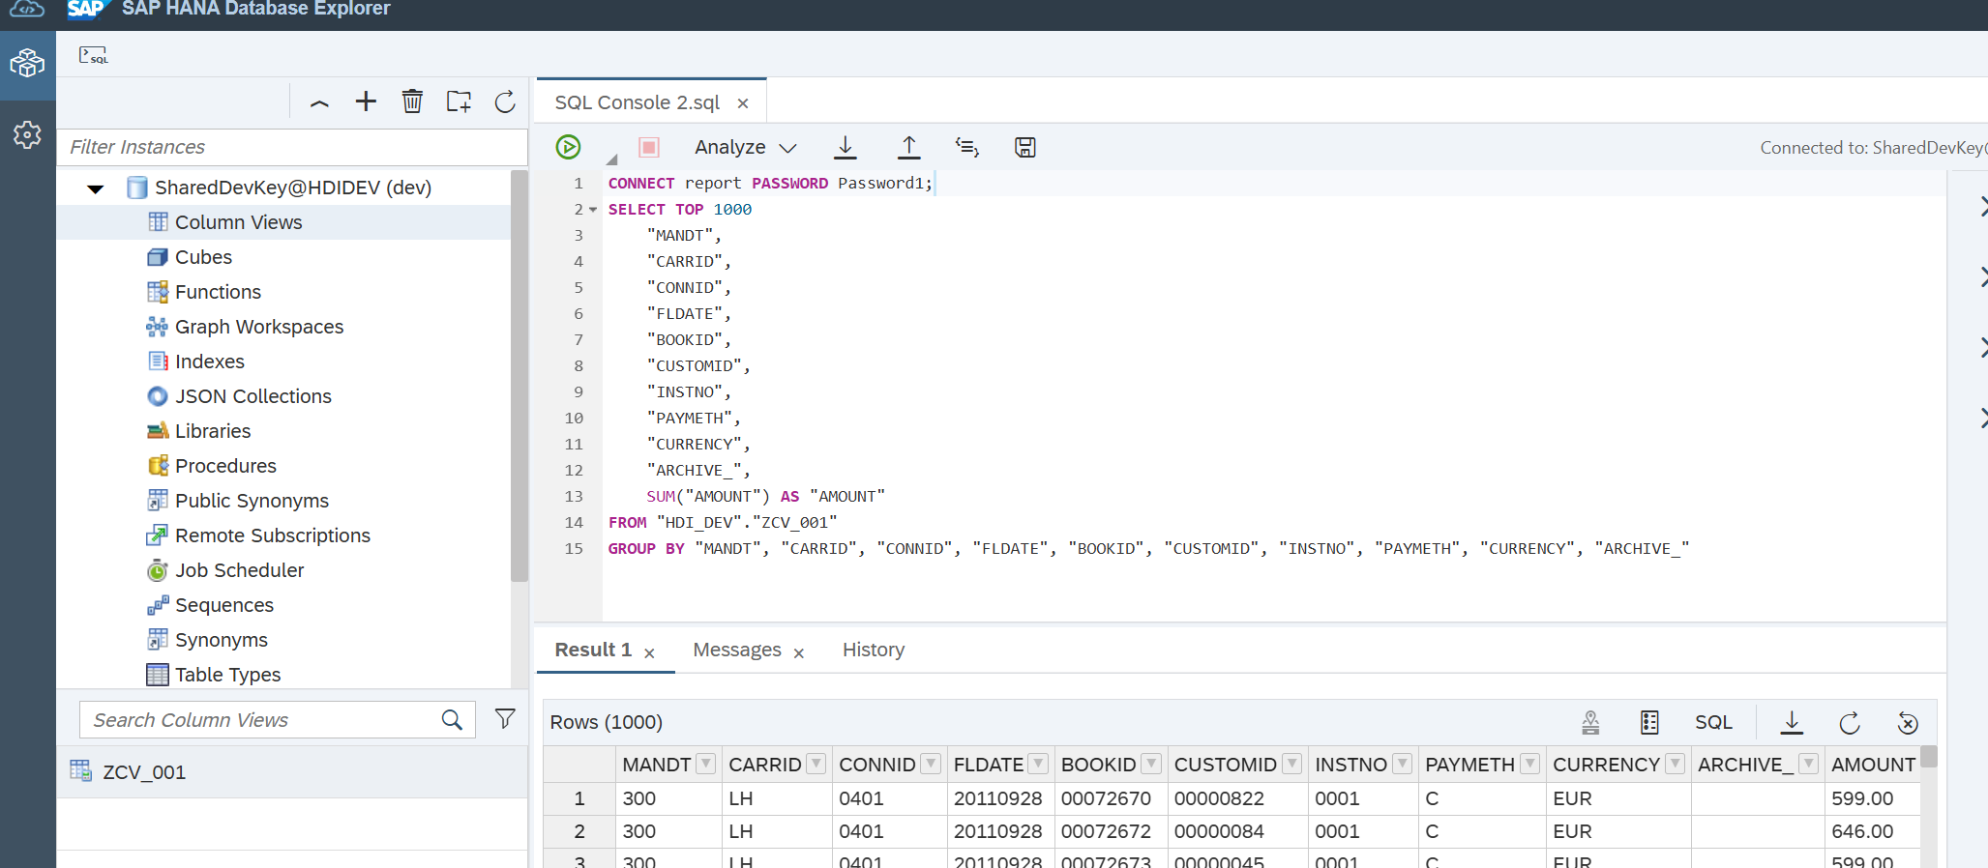Search column views with the magnifier icon

[452, 720]
